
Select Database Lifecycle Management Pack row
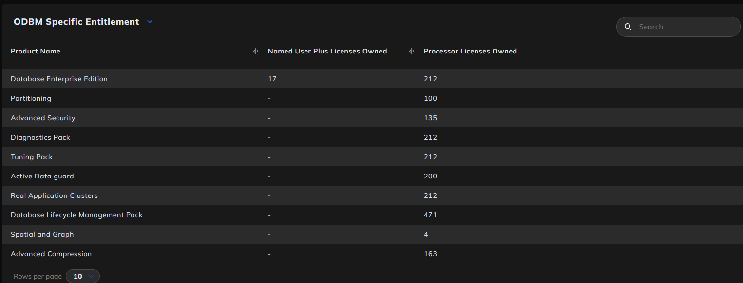76,215
